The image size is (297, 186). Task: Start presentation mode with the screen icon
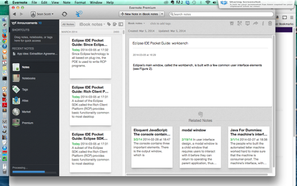click(247, 23)
